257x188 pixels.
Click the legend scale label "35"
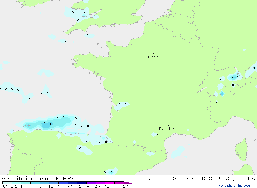coord(97,186)
